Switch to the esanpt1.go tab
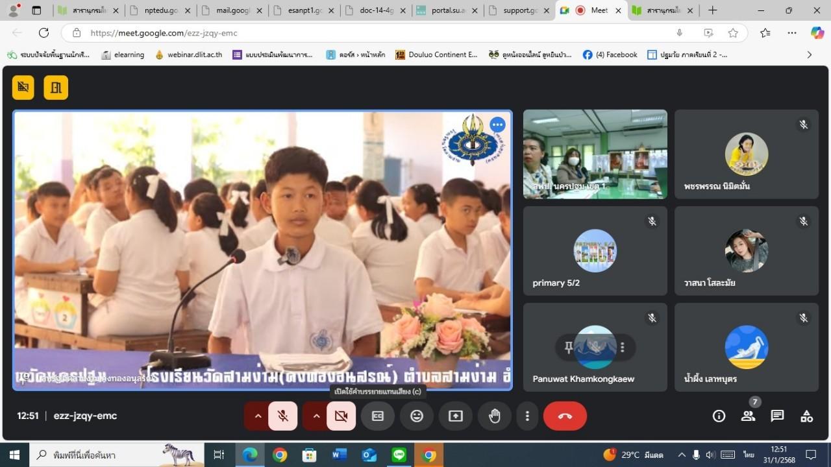The image size is (831, 467). point(303,10)
